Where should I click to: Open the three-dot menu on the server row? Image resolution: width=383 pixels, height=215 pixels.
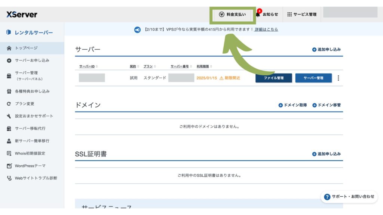tap(338, 78)
